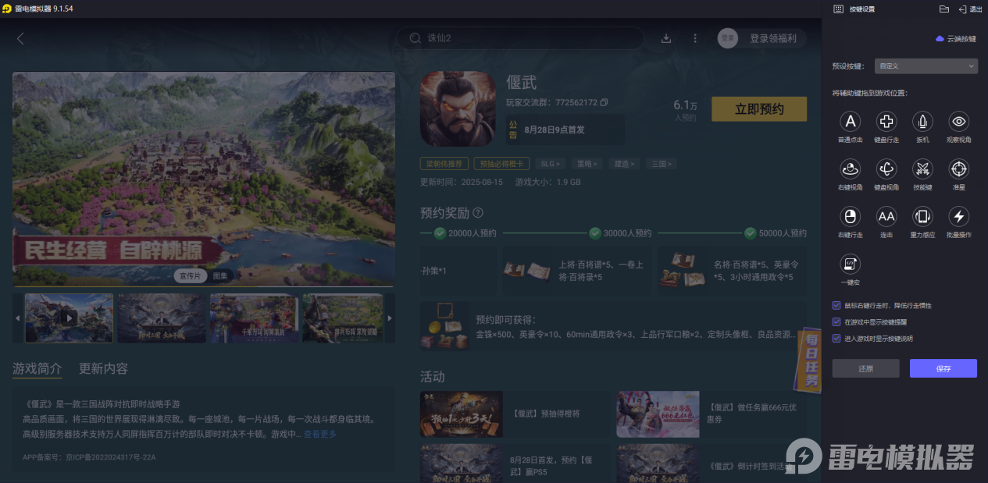Image resolution: width=988 pixels, height=483 pixels.
Task: Select the 右键视角 right-click view icon
Action: [x=850, y=169]
